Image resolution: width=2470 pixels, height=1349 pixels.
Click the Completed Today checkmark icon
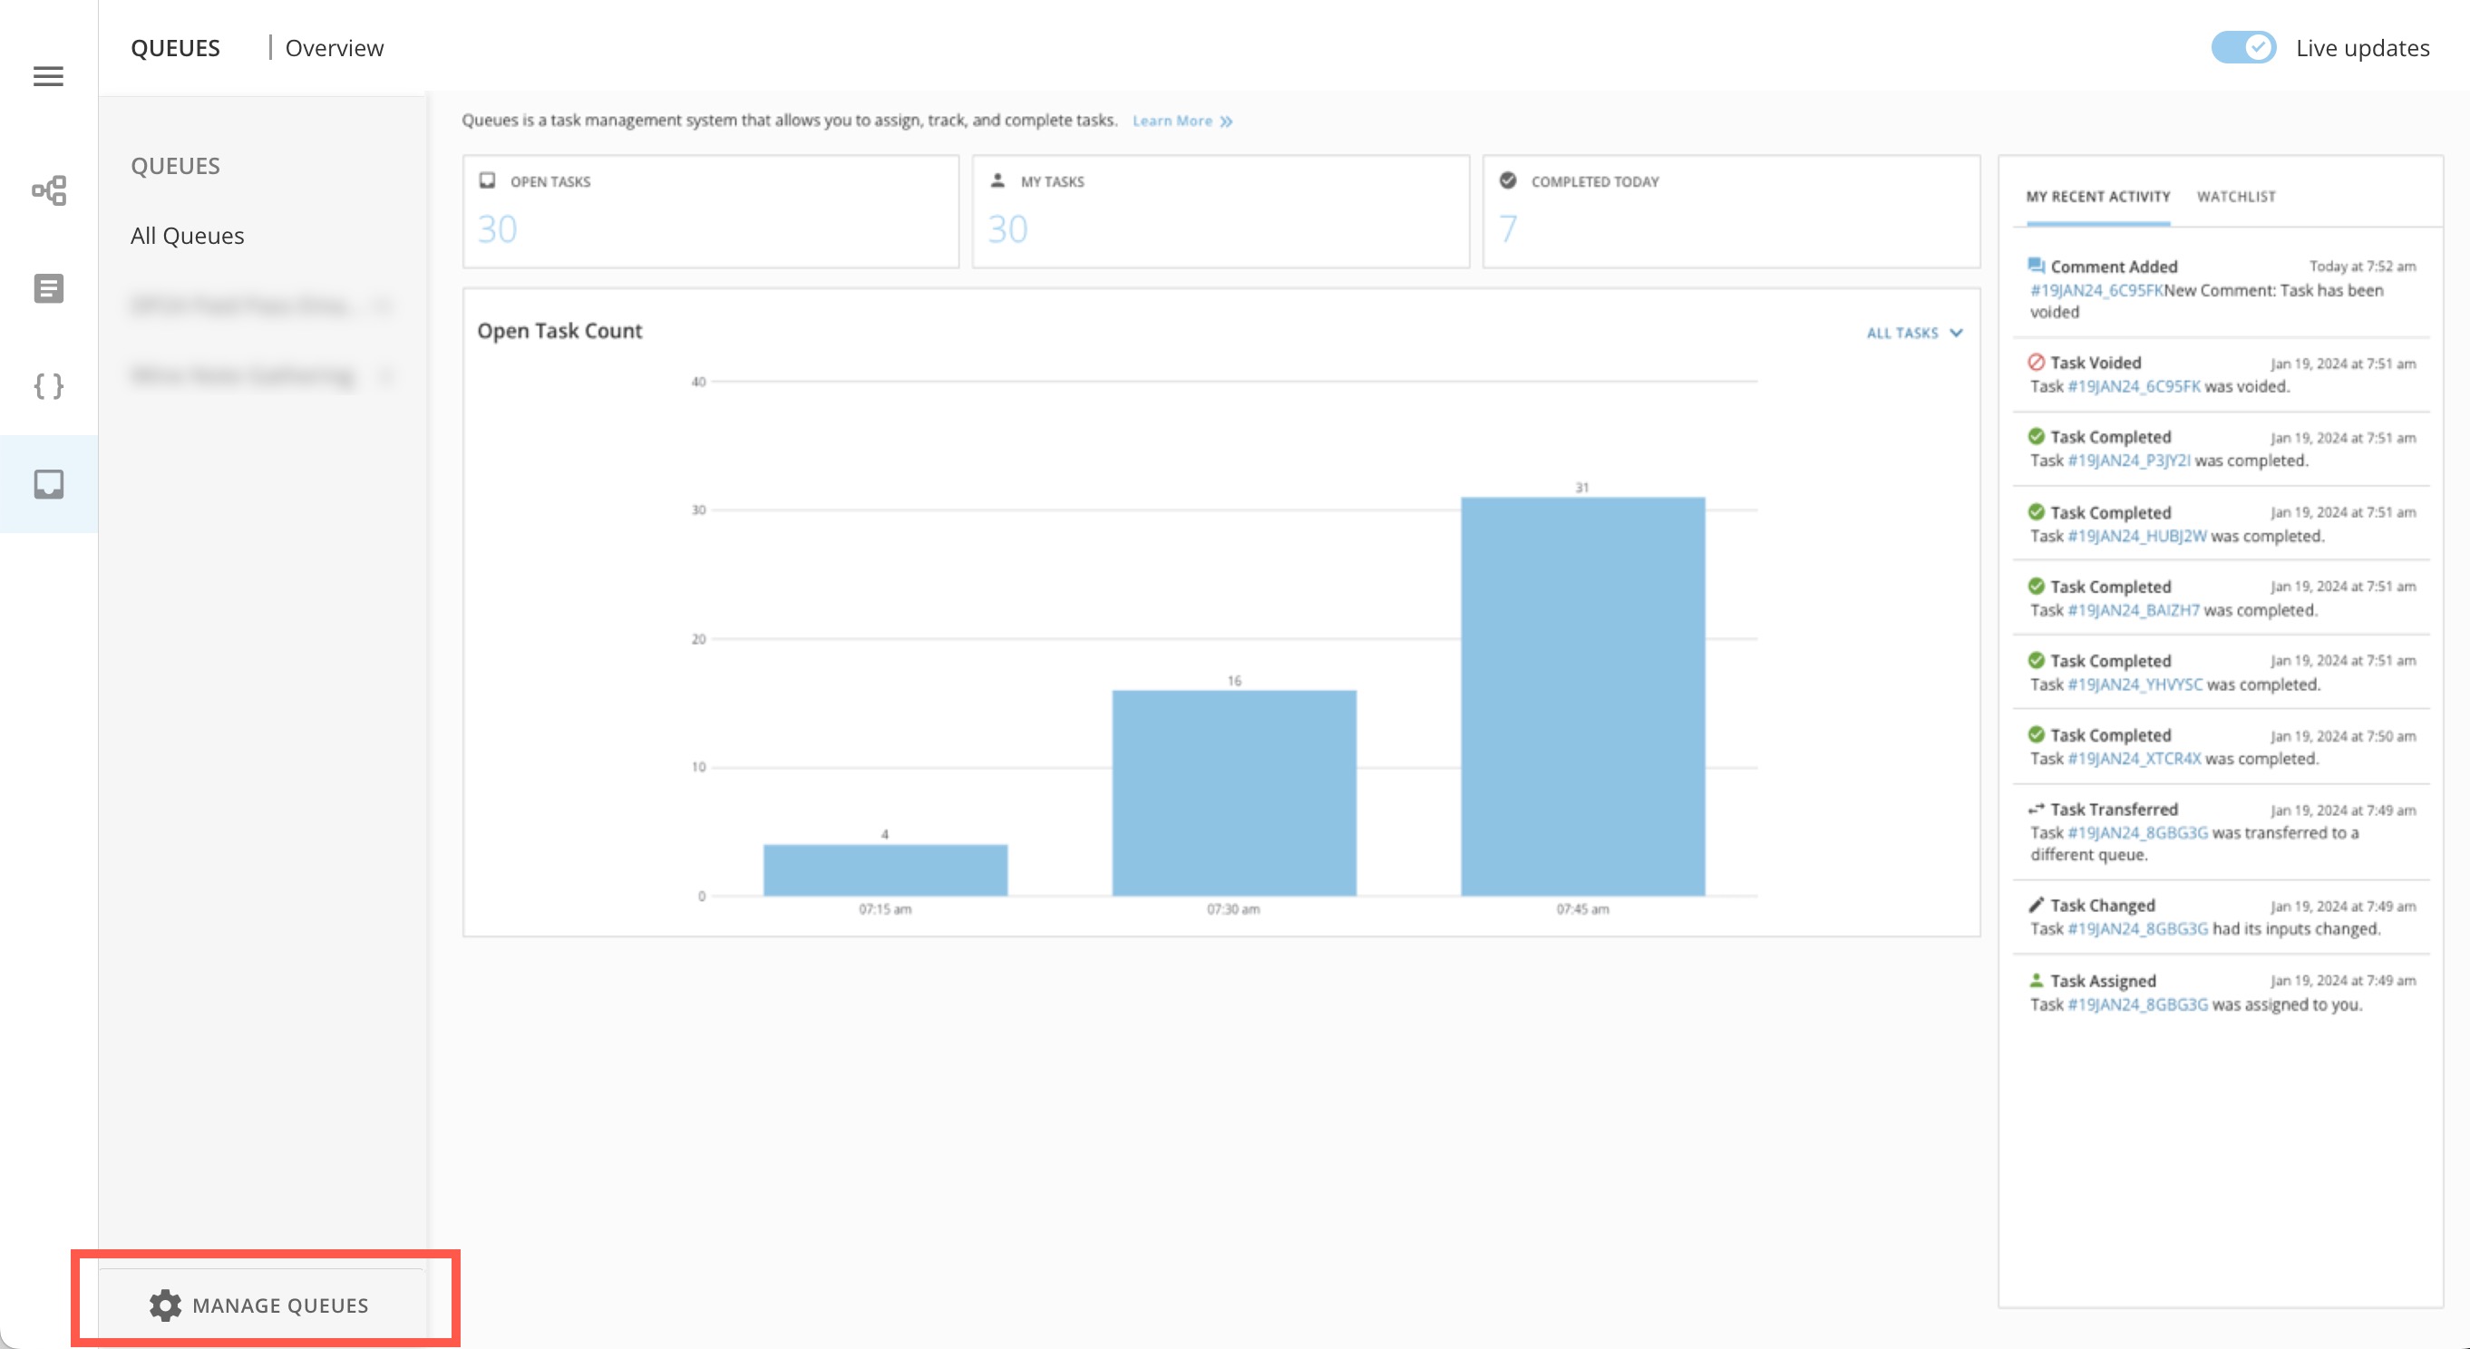pyautogui.click(x=1507, y=180)
